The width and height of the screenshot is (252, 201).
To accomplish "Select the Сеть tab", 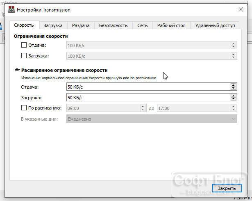I will (x=143, y=25).
